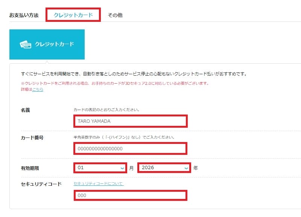Click the 名義 field label
The height and width of the screenshot is (217, 301).
click(x=25, y=110)
